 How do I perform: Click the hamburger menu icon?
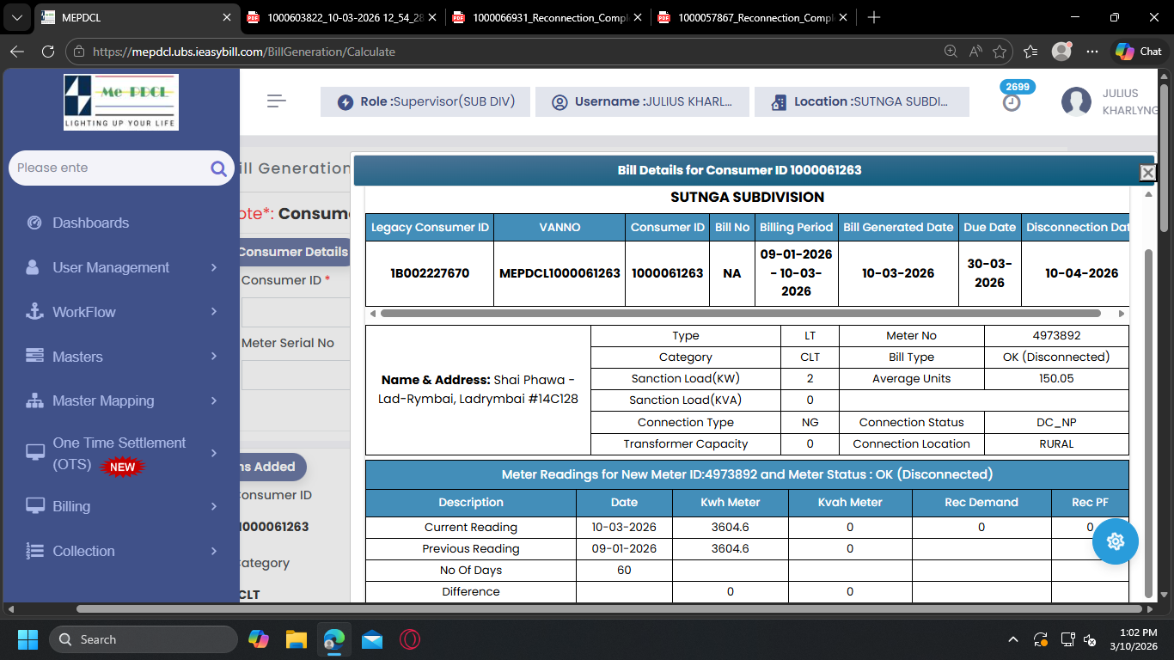(276, 101)
